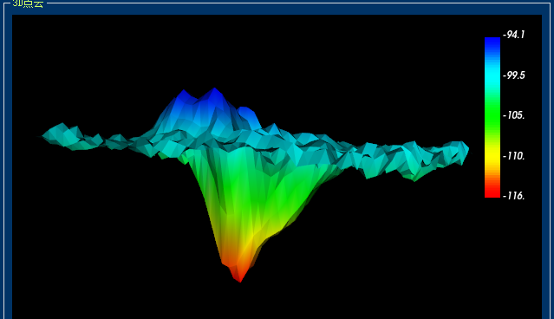Select the -116. legend label
Screen dimensions: 554x319
pyautogui.click(x=514, y=196)
